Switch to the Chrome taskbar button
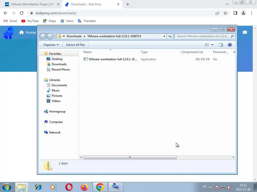The width and height of the screenshot is (257, 192). (x=100, y=187)
